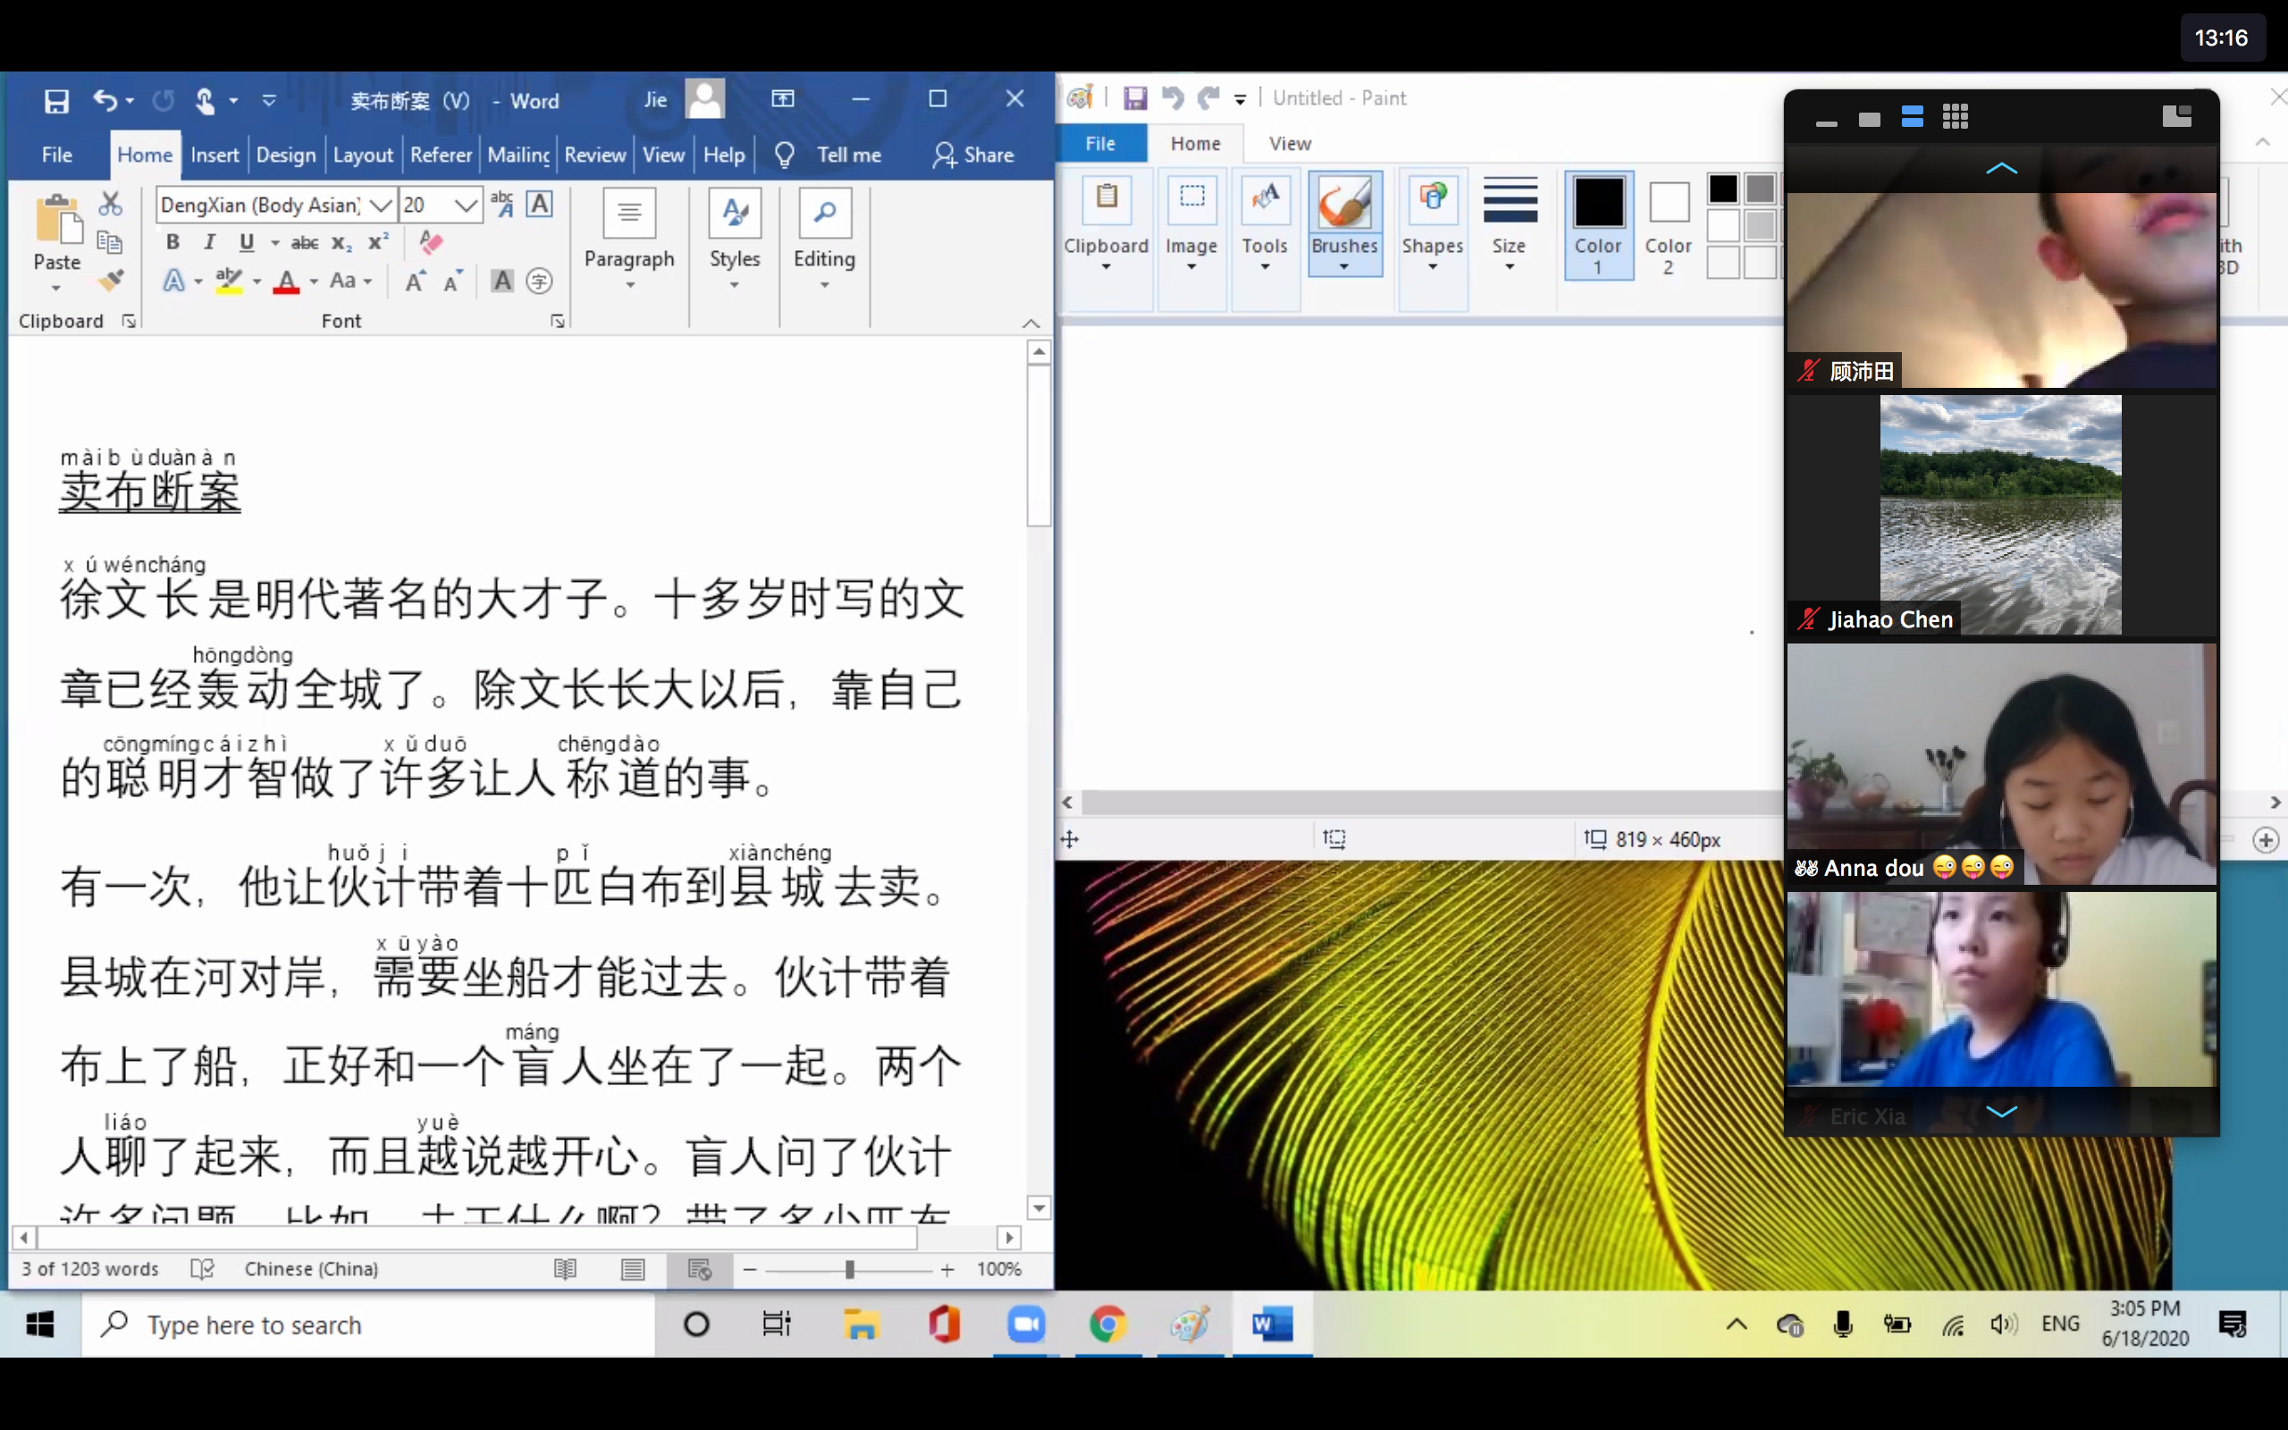
Task: Click the Share button in Word
Action: 973,154
